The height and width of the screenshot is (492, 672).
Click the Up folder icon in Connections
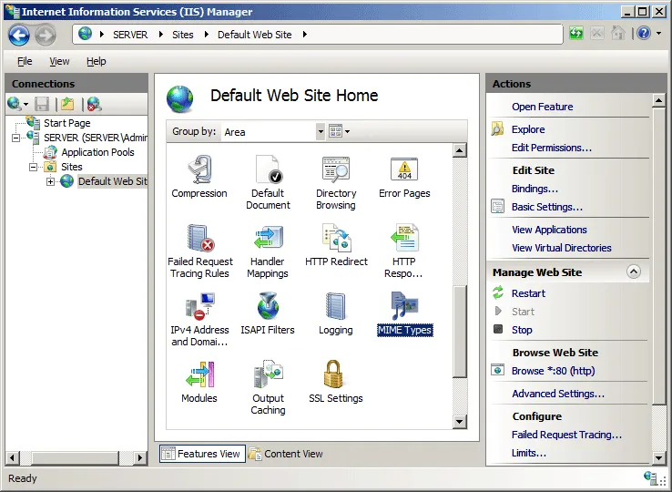pyautogui.click(x=67, y=104)
